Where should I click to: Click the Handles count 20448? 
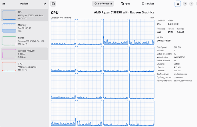pos(181,32)
